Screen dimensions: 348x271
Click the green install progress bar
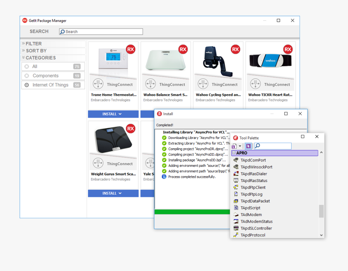pyautogui.click(x=192, y=212)
